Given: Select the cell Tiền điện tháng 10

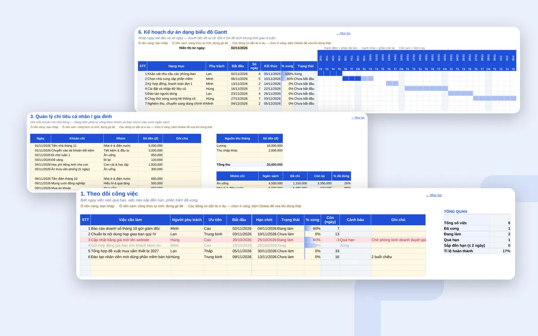Looking at the screenshot, I should pyautogui.click(x=77, y=178).
